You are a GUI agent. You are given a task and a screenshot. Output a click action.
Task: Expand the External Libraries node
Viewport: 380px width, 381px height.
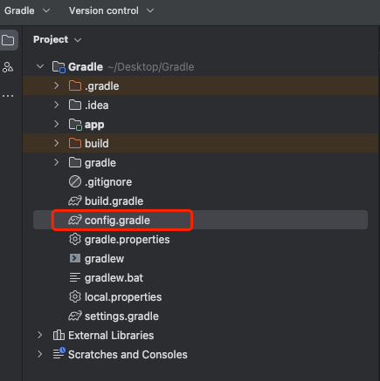(40, 335)
